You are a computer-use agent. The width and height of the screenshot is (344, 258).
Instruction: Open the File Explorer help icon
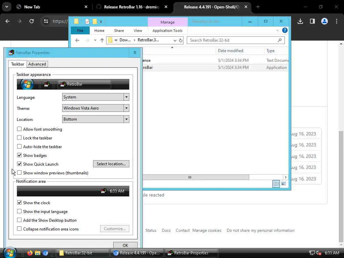tap(285, 30)
